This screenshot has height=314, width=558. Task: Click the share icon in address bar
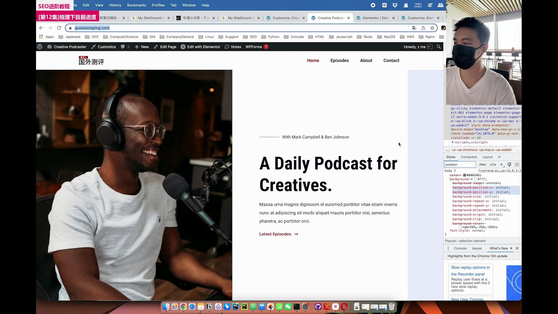(x=423, y=28)
